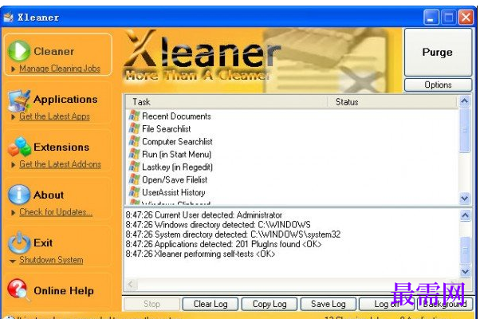Click the green Cleaner play icon
The image size is (480, 319).
[x=19, y=51]
